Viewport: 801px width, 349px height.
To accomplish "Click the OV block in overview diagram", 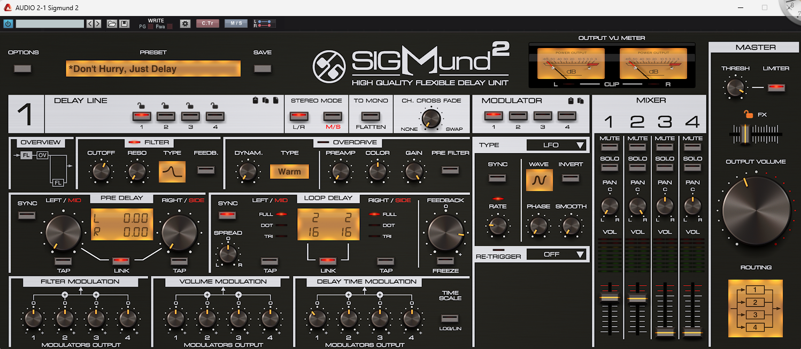I will coord(43,155).
